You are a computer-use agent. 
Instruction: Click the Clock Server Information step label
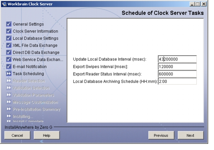click(x=35, y=31)
